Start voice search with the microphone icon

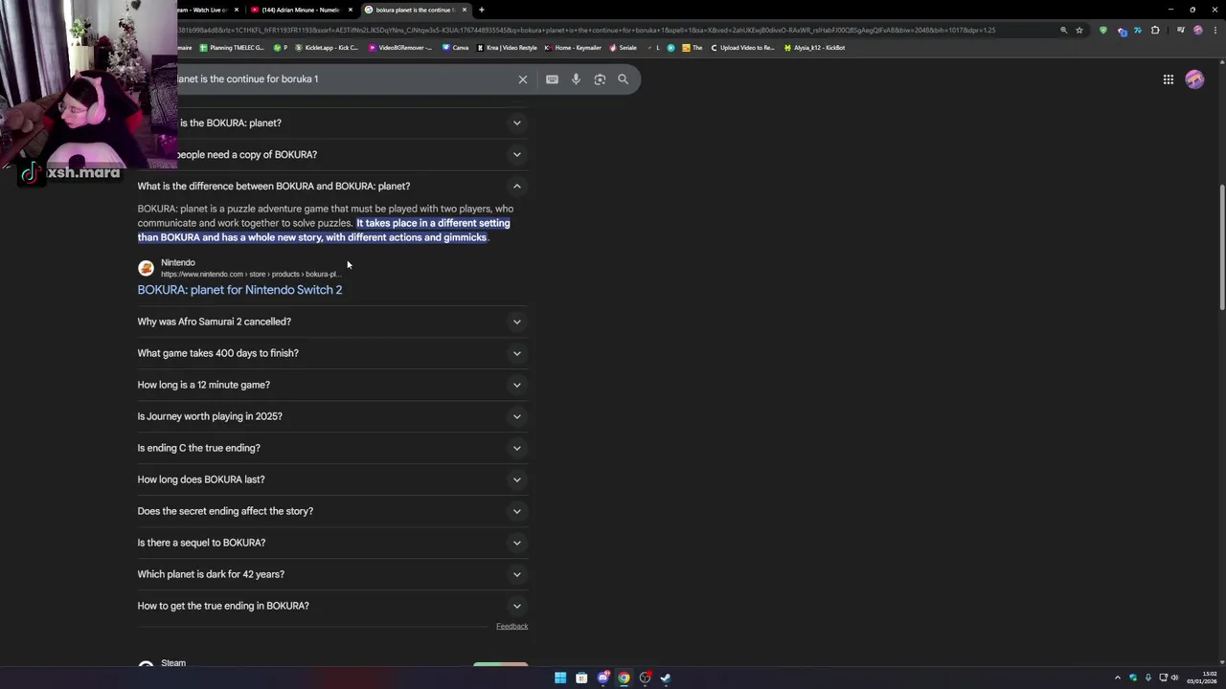(576, 79)
